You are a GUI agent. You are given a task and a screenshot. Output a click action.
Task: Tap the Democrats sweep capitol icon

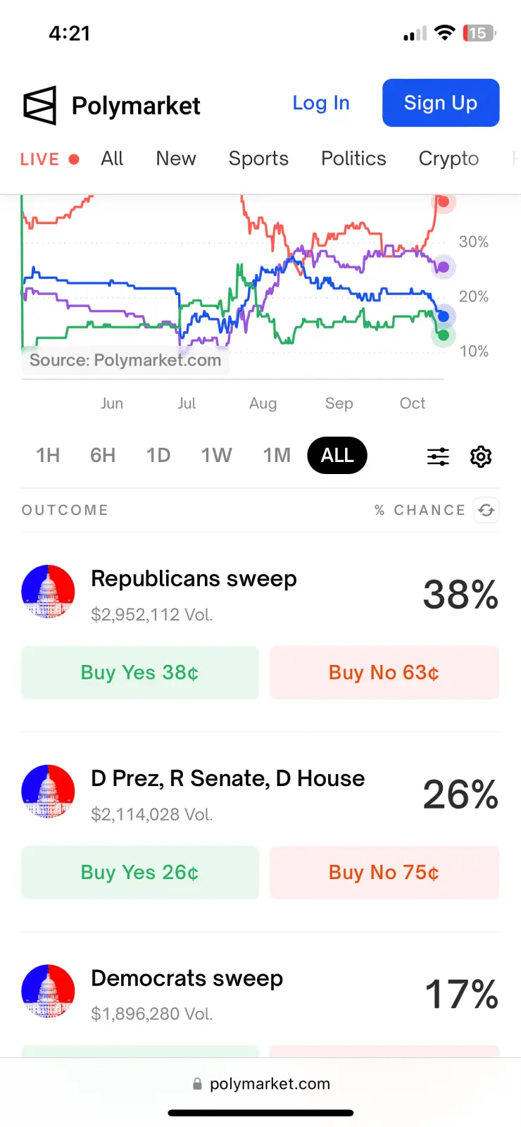point(48,990)
